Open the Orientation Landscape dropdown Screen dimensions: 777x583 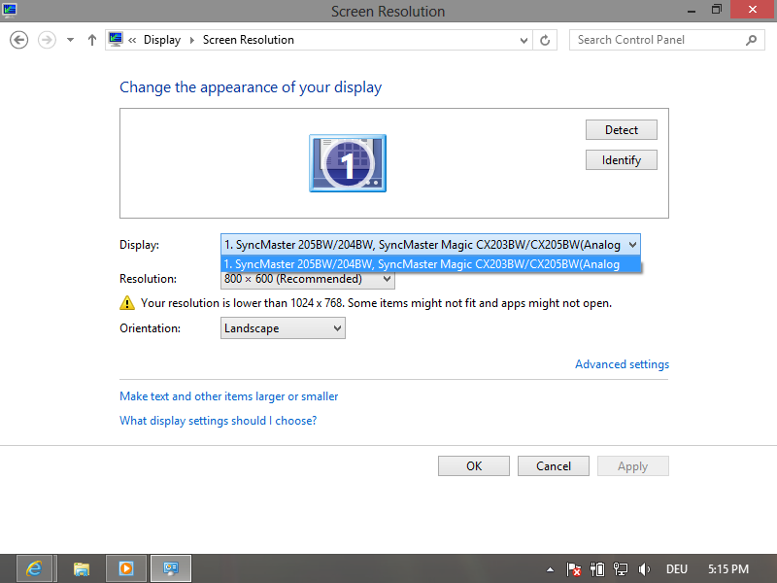click(283, 328)
